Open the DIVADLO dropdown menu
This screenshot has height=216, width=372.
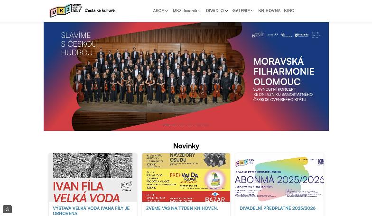click(x=216, y=10)
